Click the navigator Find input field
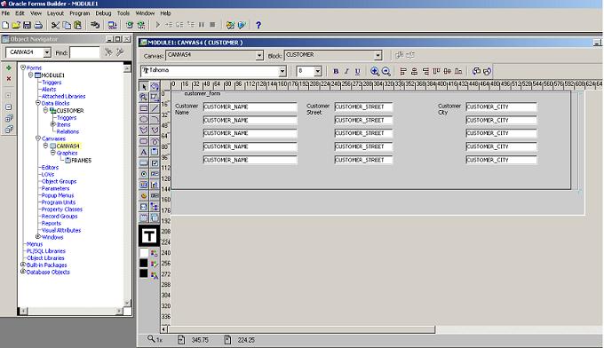Viewport: 604px width, 348px height. [84, 52]
